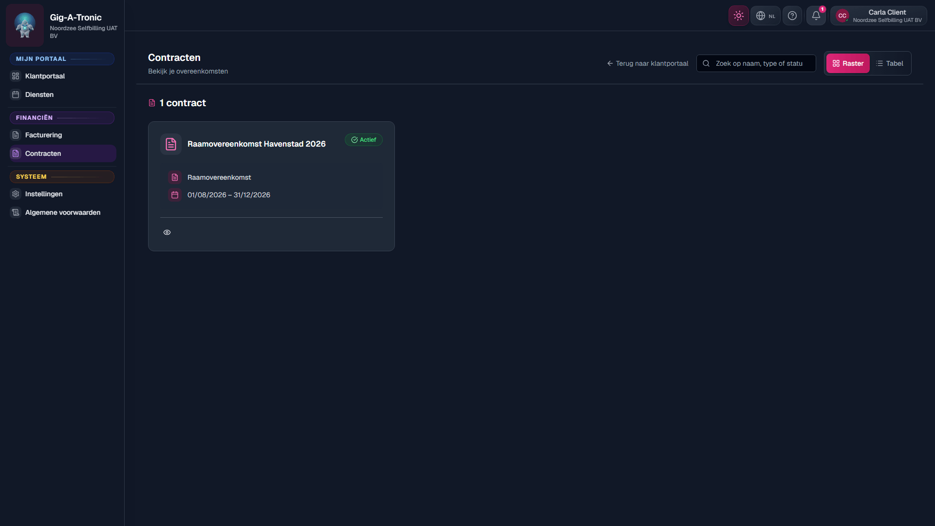
Task: Click Terug naar klantportaal link
Action: pos(647,63)
